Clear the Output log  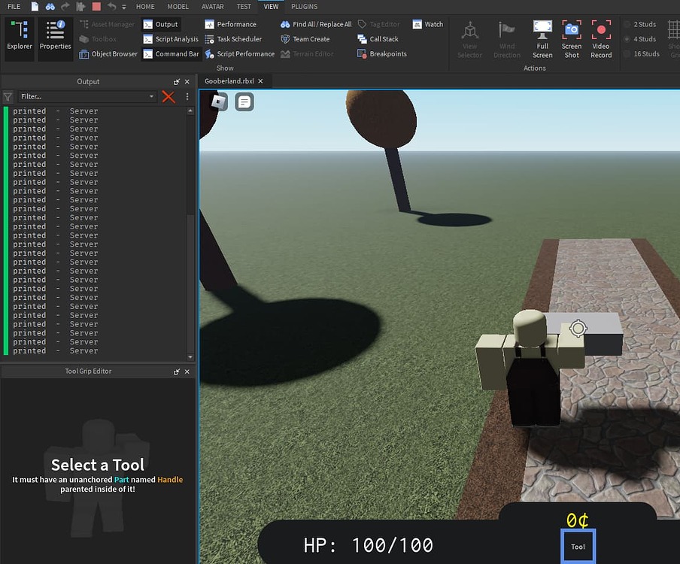(x=168, y=97)
